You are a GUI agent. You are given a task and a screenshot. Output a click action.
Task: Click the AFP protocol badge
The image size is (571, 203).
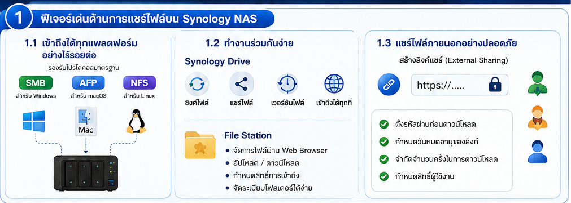pyautogui.click(x=89, y=83)
